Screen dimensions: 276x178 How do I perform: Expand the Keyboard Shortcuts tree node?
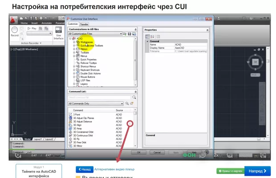click(x=74, y=70)
